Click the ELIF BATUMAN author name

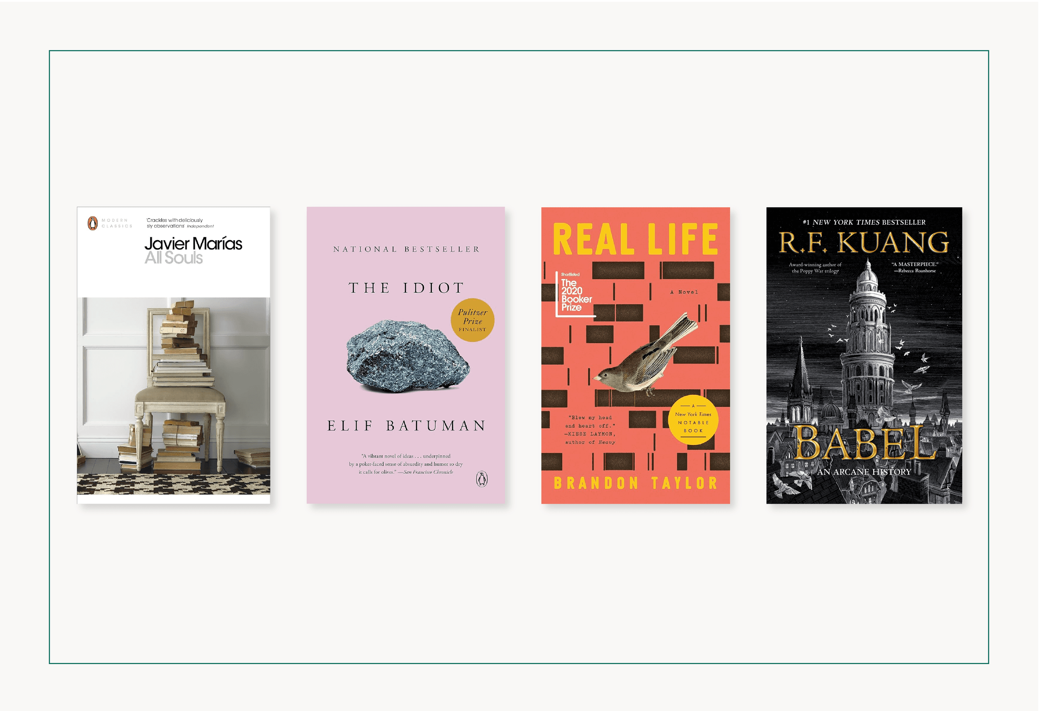[x=406, y=426]
